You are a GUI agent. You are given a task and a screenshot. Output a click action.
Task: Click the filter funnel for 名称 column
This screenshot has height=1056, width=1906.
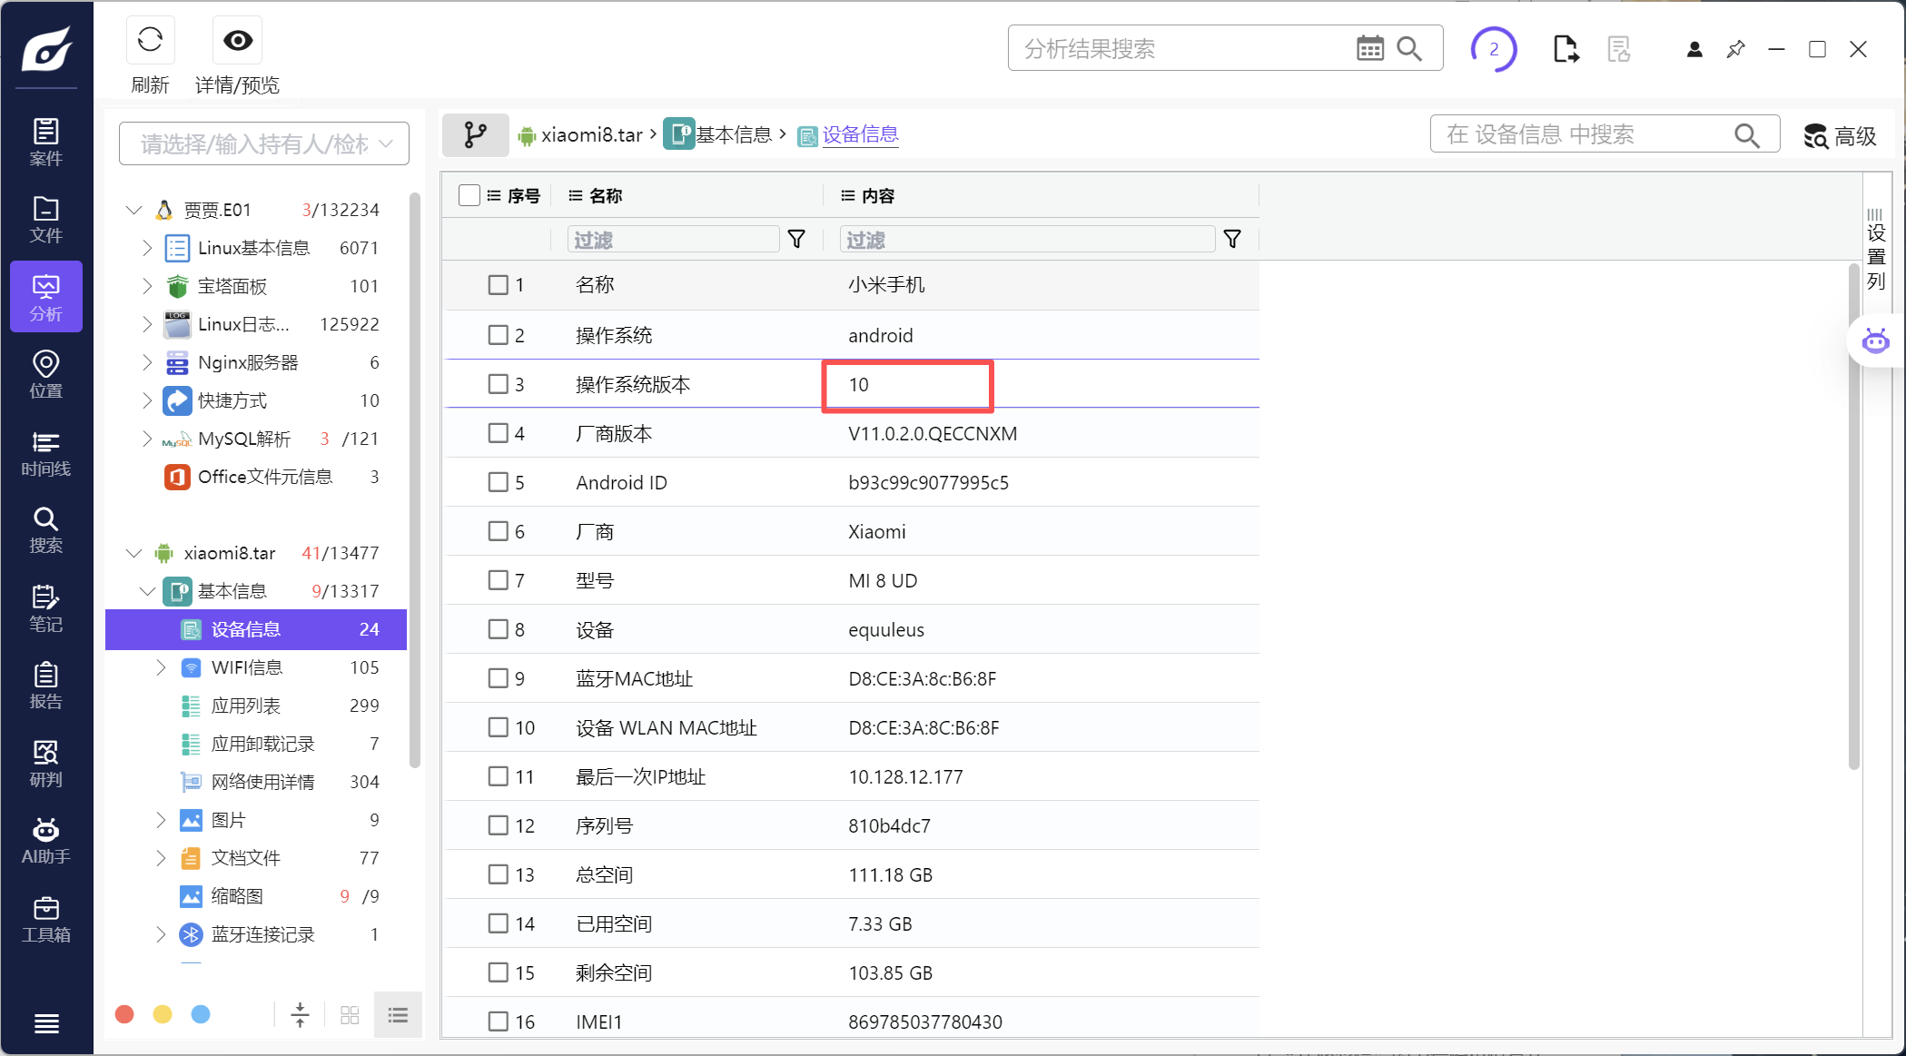click(x=796, y=239)
